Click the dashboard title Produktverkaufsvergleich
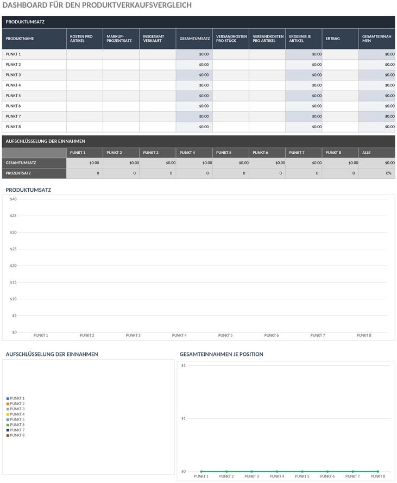397x483 pixels. point(97,5)
